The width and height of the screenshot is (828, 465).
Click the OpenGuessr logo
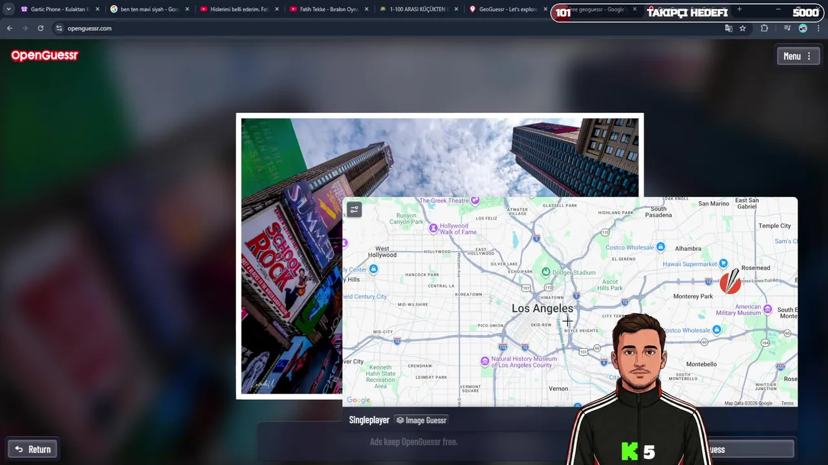(x=45, y=56)
